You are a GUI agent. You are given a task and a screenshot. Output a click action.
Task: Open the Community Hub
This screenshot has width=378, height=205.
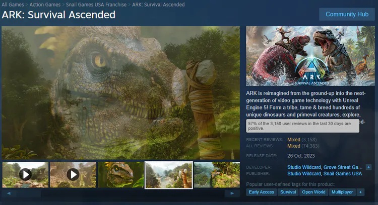point(347,14)
